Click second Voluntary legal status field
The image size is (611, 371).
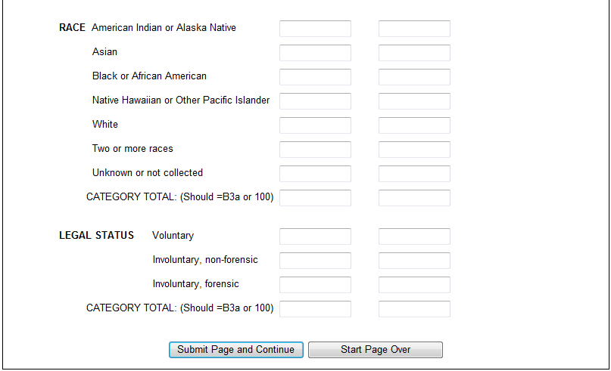tap(414, 237)
